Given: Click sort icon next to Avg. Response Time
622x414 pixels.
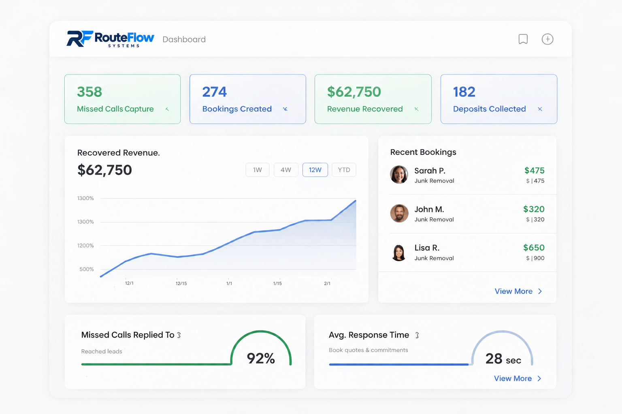Looking at the screenshot, I should (417, 335).
